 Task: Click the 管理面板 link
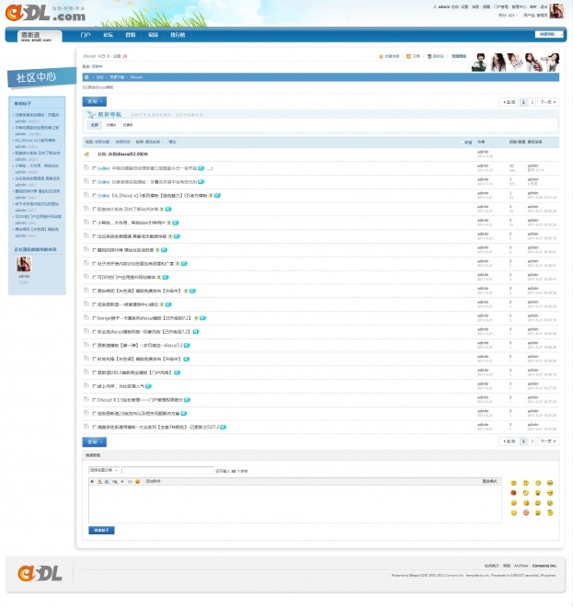tap(459, 56)
